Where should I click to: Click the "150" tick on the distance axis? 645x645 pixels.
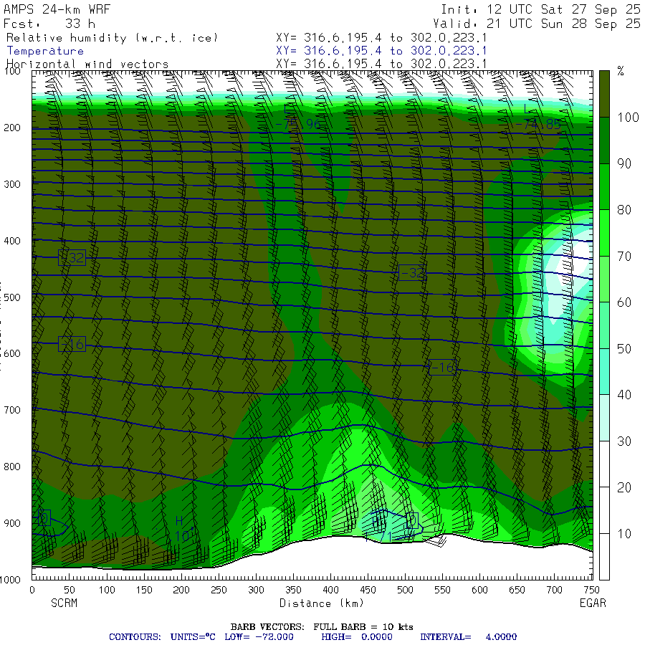coord(144,590)
